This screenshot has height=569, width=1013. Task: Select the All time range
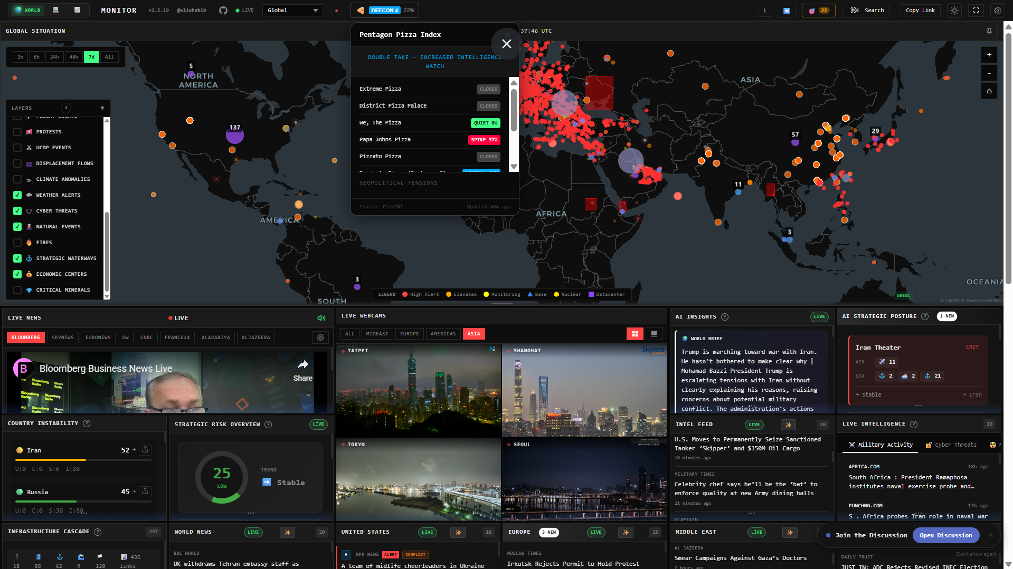click(109, 57)
